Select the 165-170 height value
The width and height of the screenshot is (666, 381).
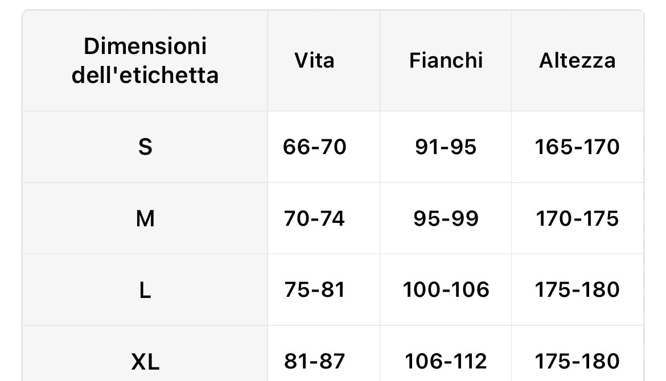coord(577,147)
